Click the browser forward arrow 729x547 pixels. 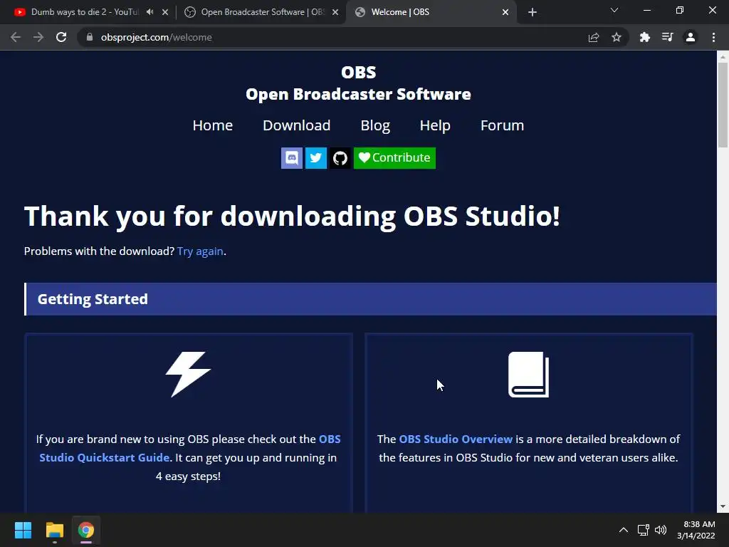38,37
